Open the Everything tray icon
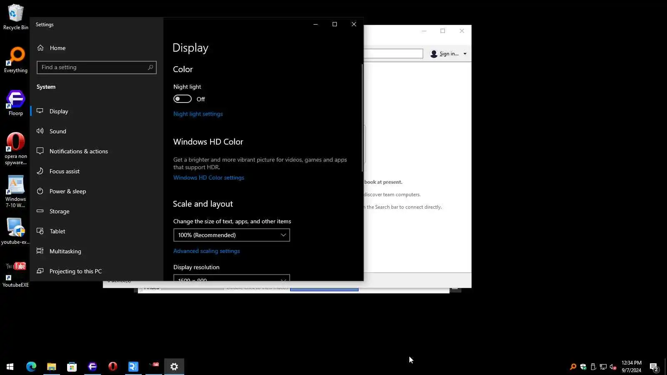Image resolution: width=667 pixels, height=375 pixels. pyautogui.click(x=573, y=367)
